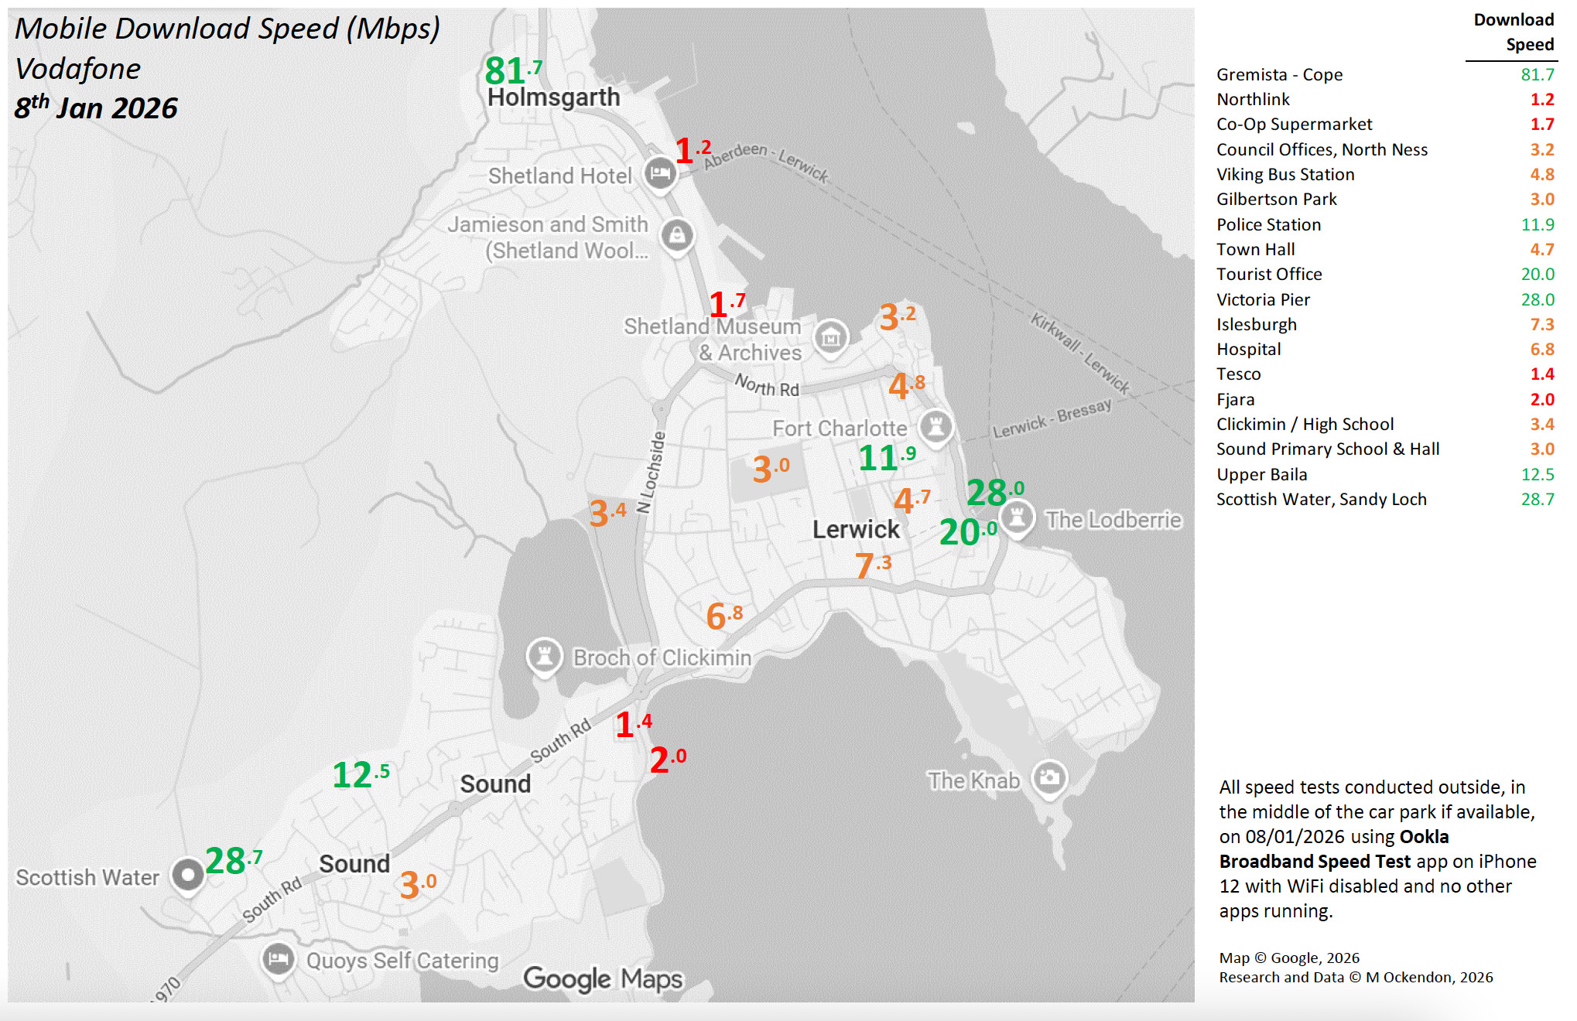Image resolution: width=1577 pixels, height=1021 pixels.
Task: Click Download Speed column header
Action: pyautogui.click(x=1513, y=32)
